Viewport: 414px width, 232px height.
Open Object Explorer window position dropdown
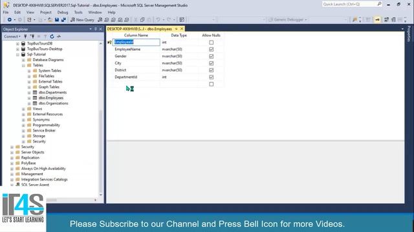tap(91, 29)
